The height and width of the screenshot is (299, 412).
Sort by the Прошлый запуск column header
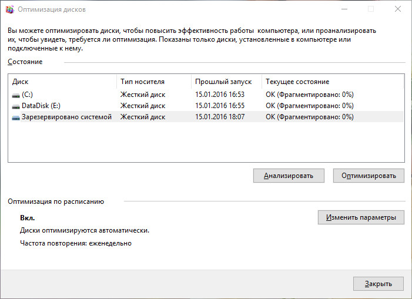pos(226,82)
